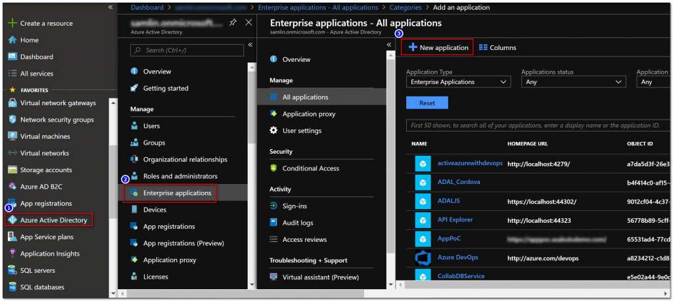673x301 pixels.
Task: Click the Home icon in the sidebar
Action: coord(12,40)
